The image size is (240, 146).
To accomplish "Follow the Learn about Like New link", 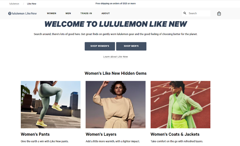I will pos(115,57).
